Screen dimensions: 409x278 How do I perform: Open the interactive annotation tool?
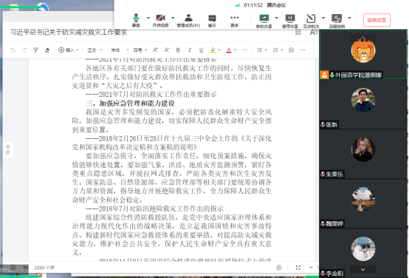tap(311, 21)
